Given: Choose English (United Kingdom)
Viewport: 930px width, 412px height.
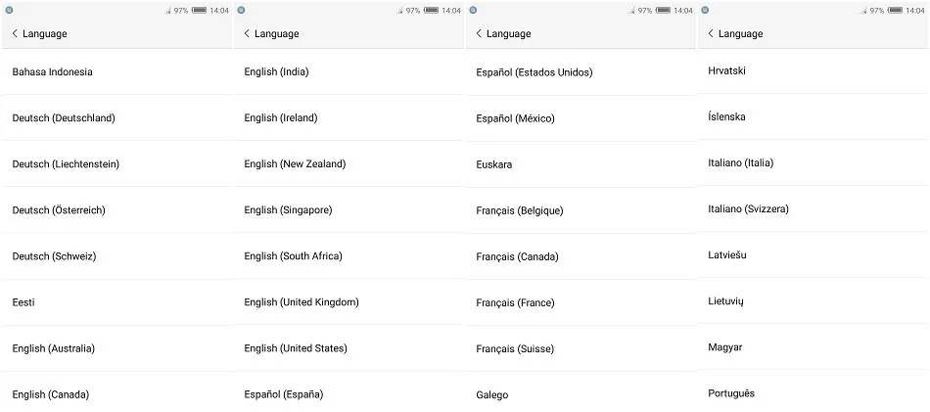Looking at the screenshot, I should [x=302, y=302].
